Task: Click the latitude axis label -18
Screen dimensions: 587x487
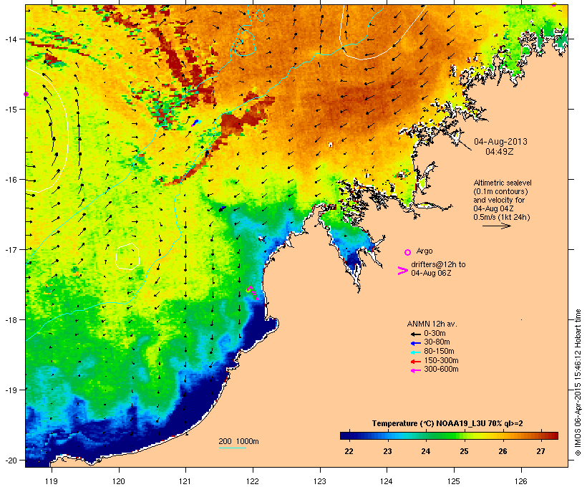Action: [11, 319]
